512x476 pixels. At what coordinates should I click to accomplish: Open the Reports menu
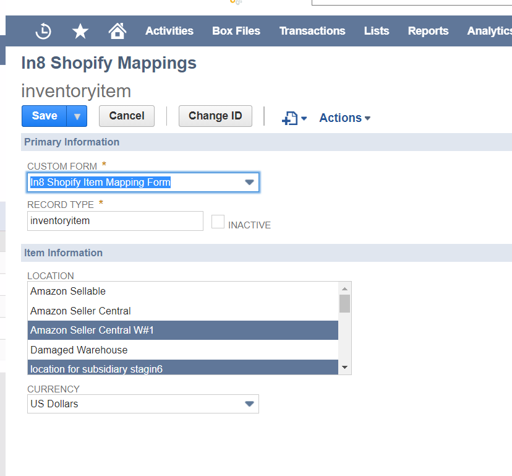click(428, 30)
